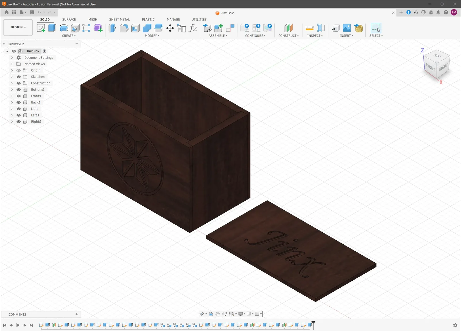Switch to the UTILITIES tab
This screenshot has height=332, width=461.
click(199, 20)
